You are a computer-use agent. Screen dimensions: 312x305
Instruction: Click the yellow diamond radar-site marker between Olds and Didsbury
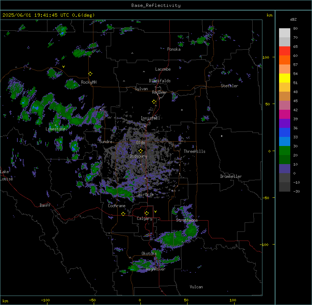click(x=140, y=151)
